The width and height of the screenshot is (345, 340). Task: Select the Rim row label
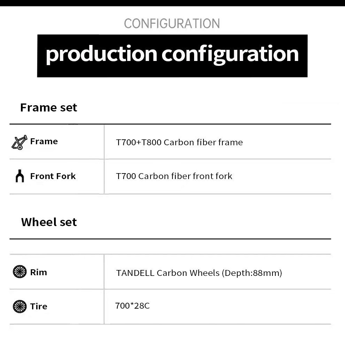coord(38,272)
